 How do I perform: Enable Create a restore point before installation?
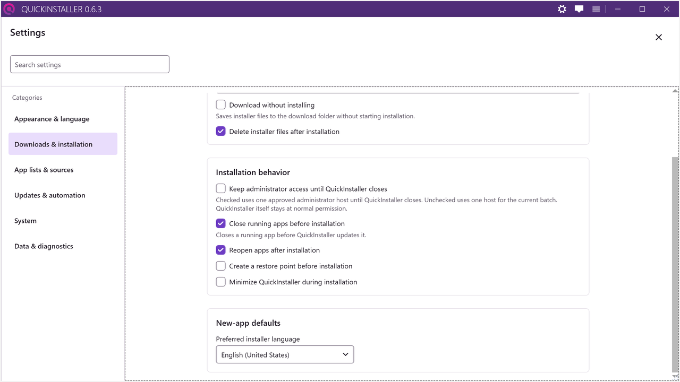coord(221,266)
